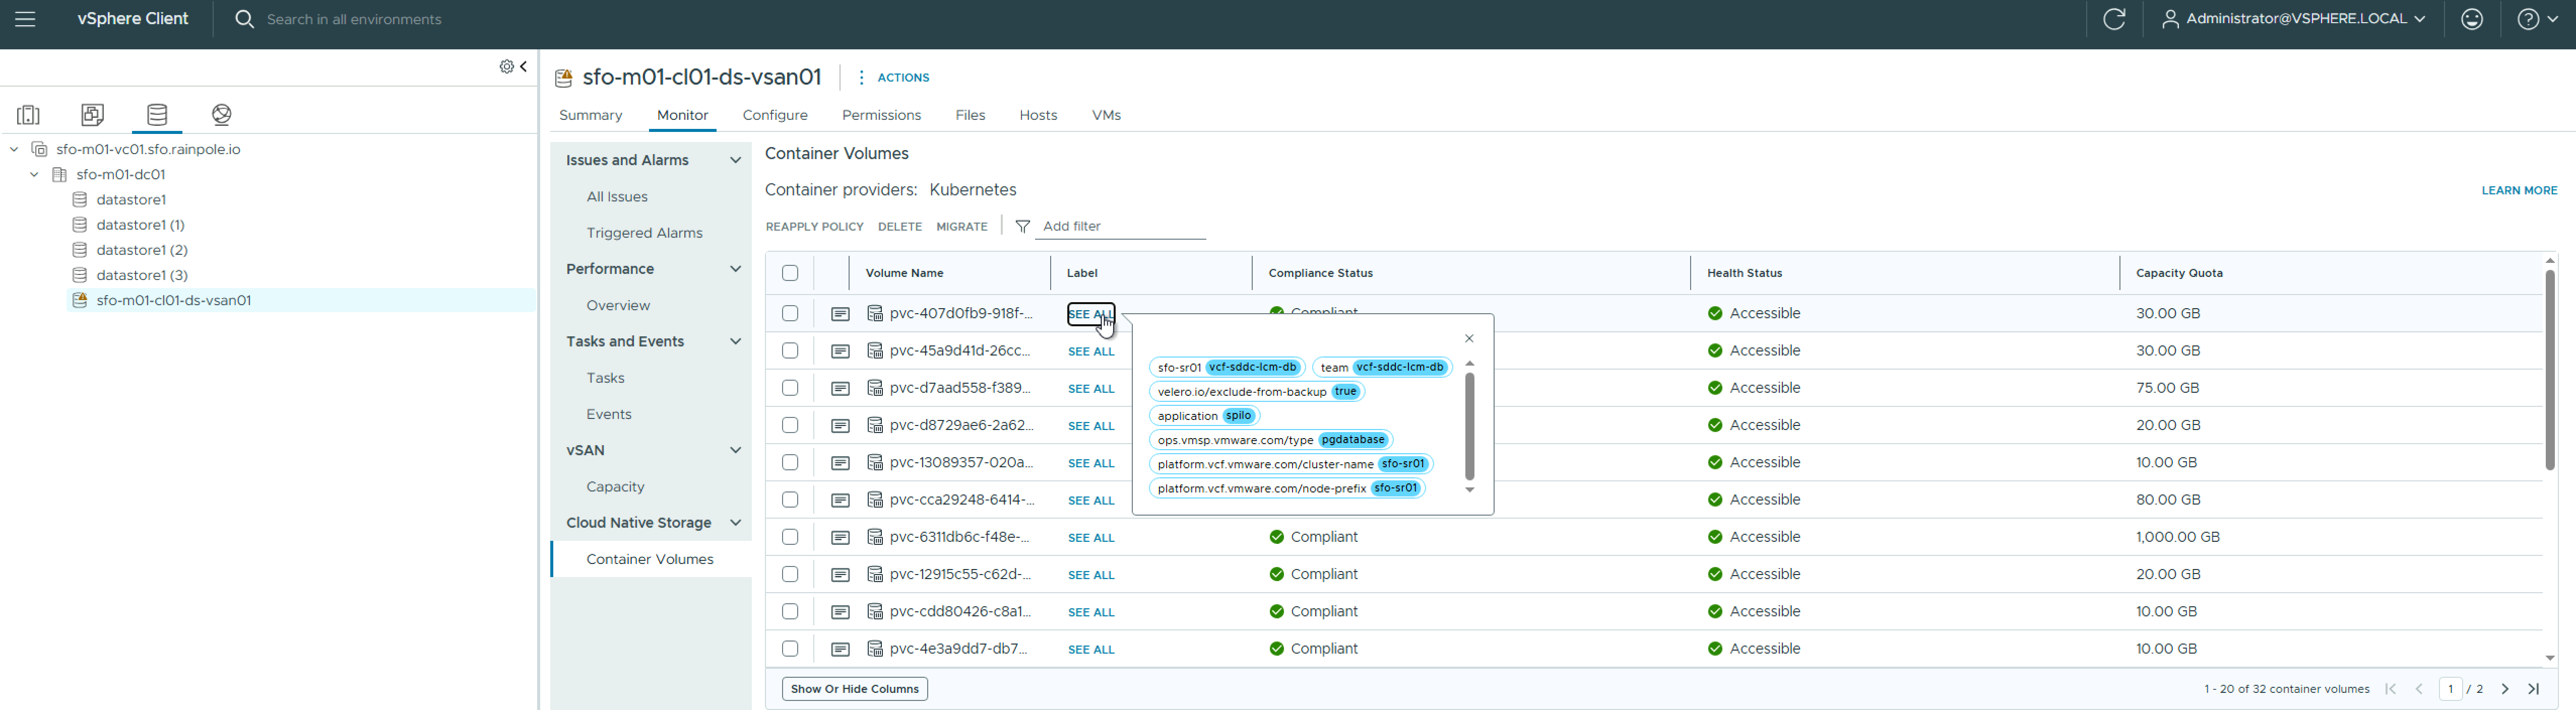The width and height of the screenshot is (2576, 710).
Task: Open the Monitor tab
Action: coord(683,115)
